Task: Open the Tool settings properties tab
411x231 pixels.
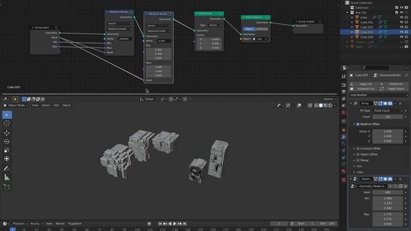Action: [x=344, y=76]
